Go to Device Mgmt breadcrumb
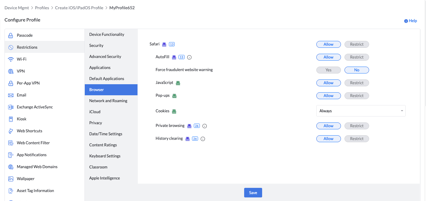This screenshot has width=426, height=201. click(x=17, y=8)
